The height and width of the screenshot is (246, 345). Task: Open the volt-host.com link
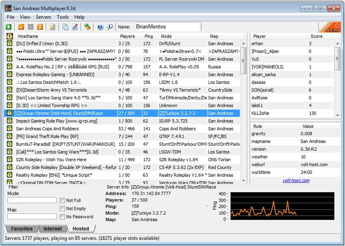point(296,180)
